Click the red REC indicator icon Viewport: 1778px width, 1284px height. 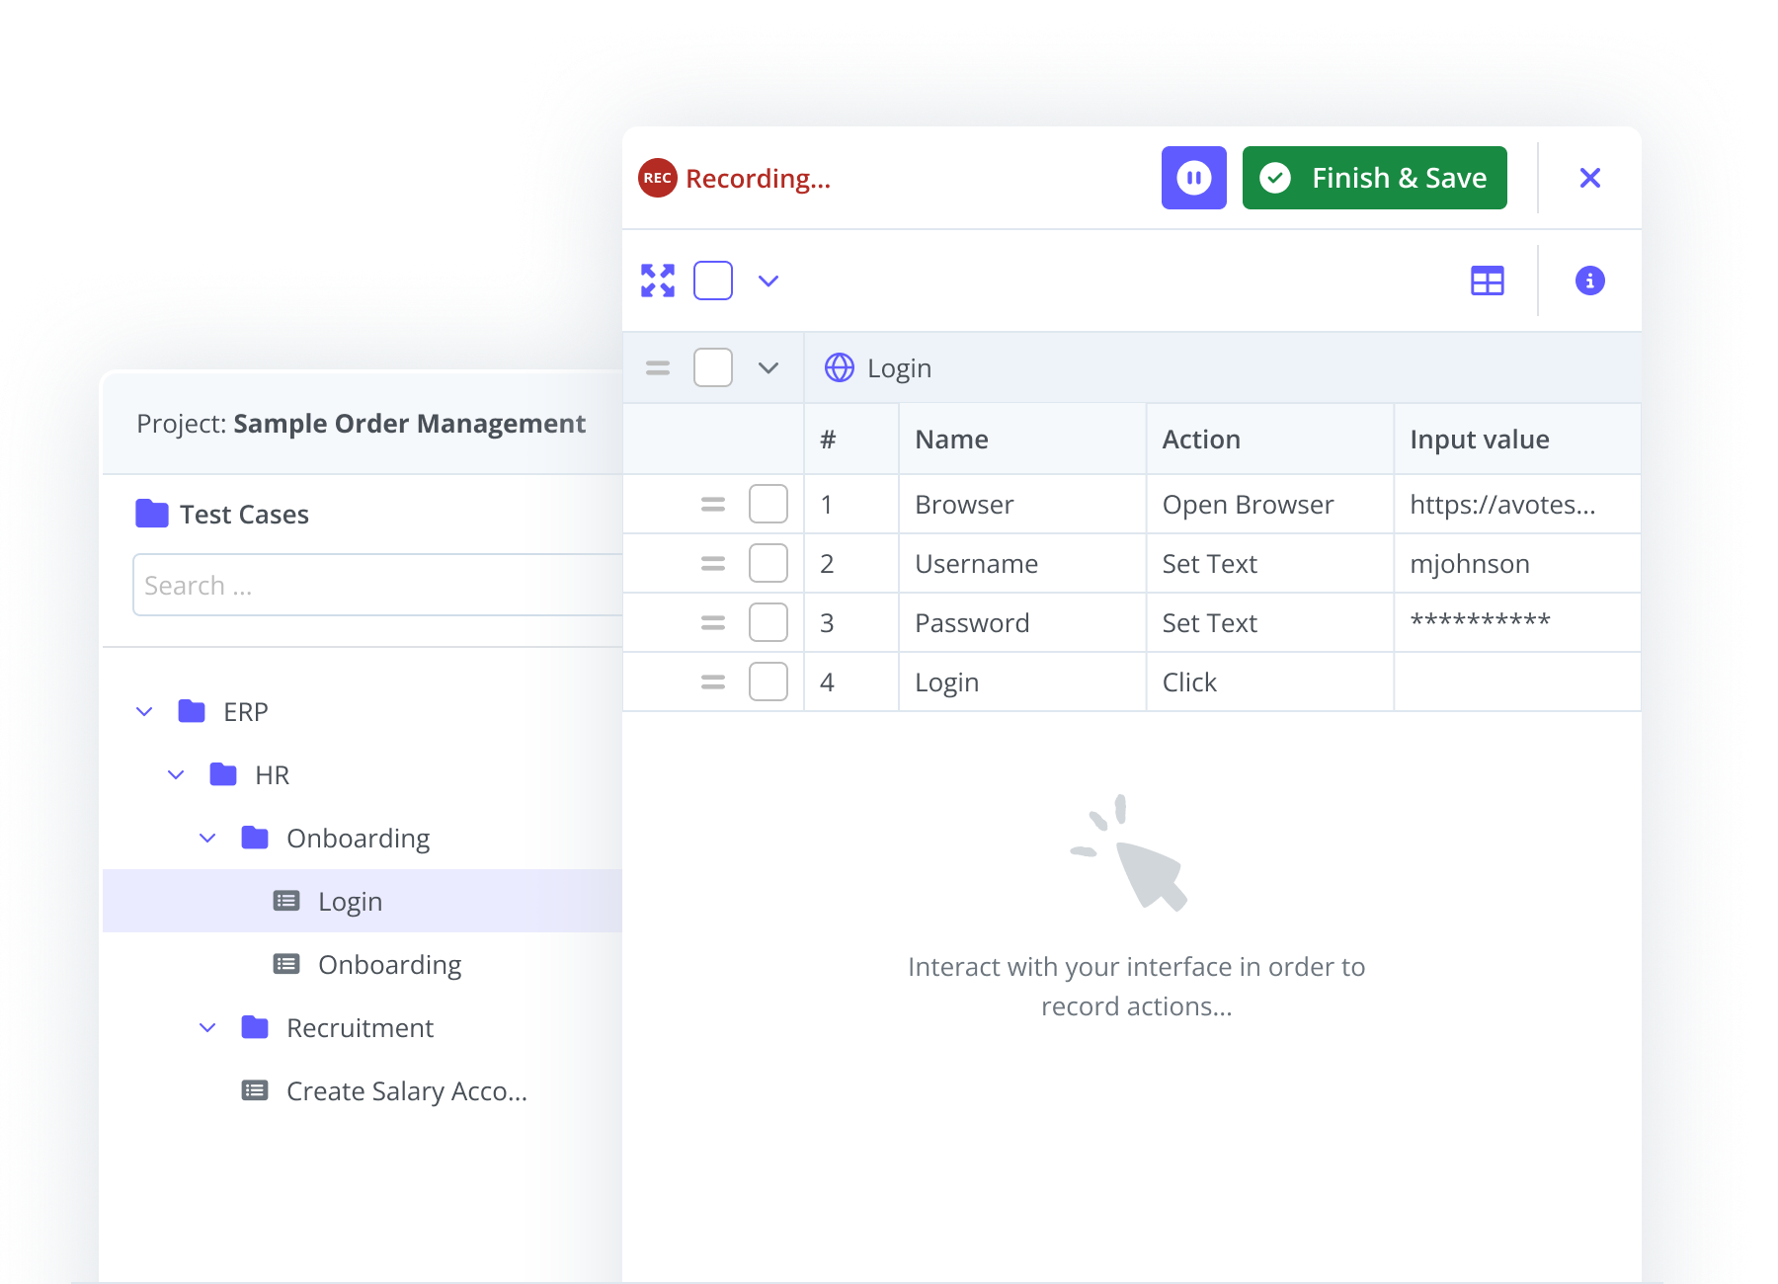click(x=657, y=178)
